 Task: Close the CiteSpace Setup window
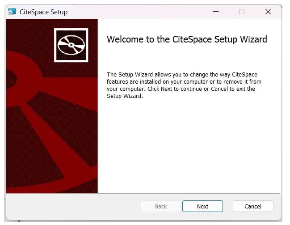(x=268, y=12)
